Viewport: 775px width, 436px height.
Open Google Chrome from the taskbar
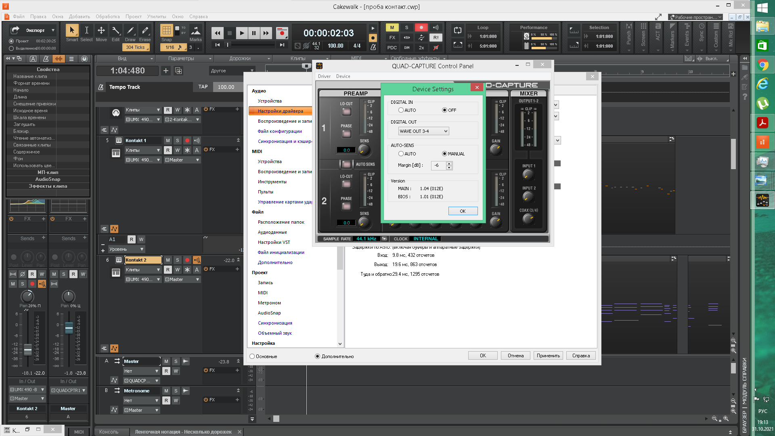coord(762,65)
